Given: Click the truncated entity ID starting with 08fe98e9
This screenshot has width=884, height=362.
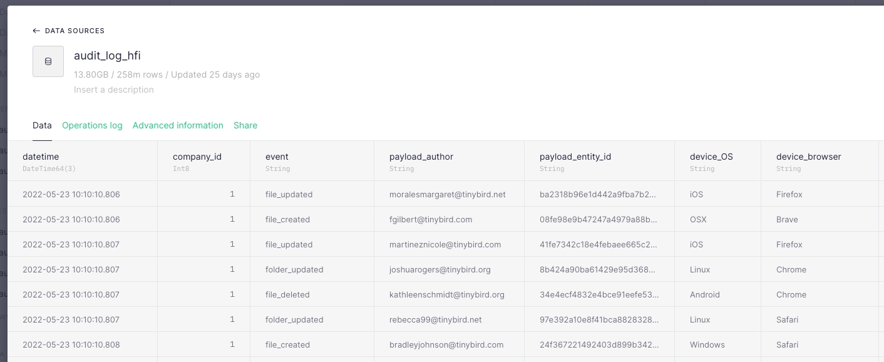Looking at the screenshot, I should point(598,219).
